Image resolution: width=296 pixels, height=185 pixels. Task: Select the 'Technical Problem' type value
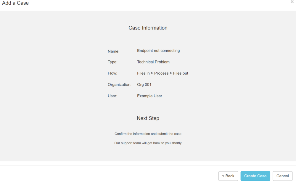click(x=153, y=62)
